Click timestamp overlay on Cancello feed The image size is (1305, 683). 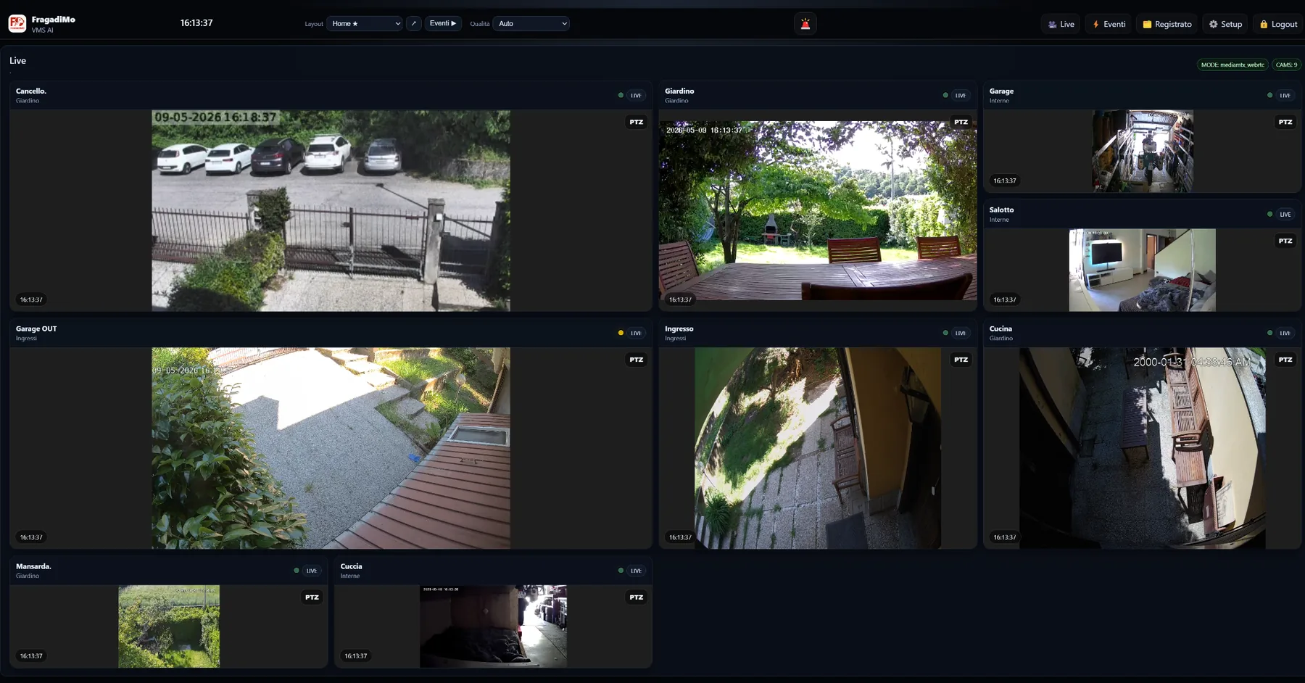31,299
